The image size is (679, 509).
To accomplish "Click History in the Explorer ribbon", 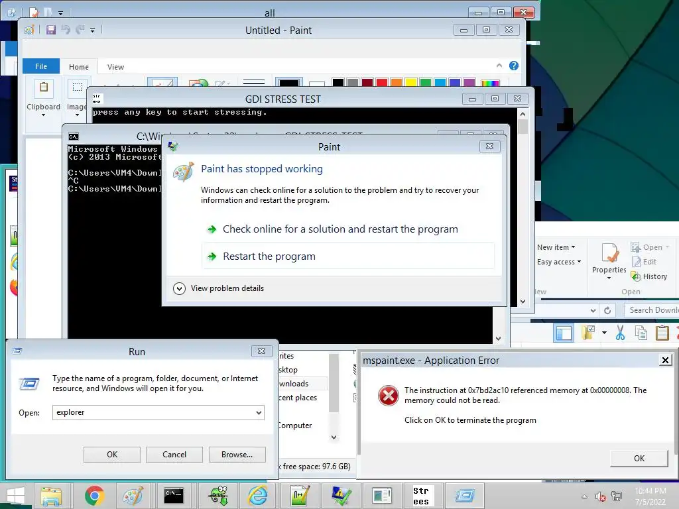I will pos(649,276).
